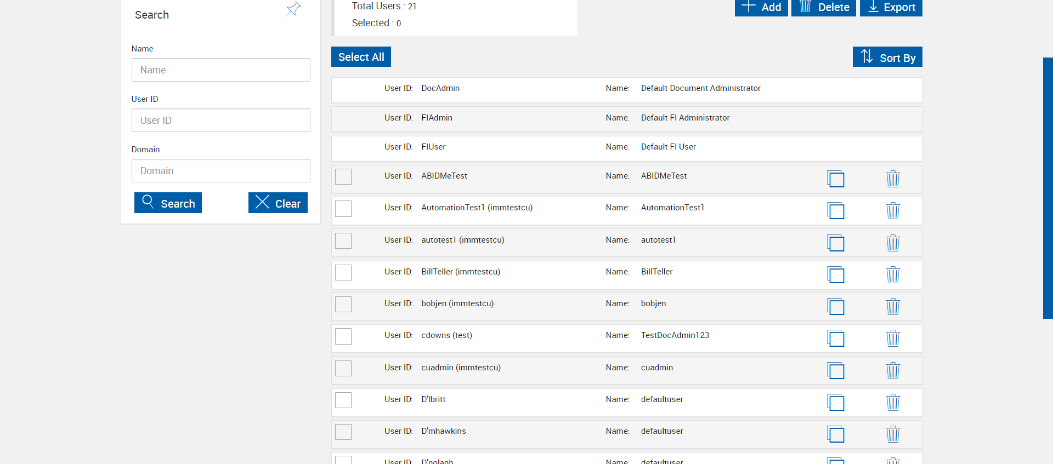Check the BillTeller row checkbox
The width and height of the screenshot is (1053, 464).
coord(343,272)
